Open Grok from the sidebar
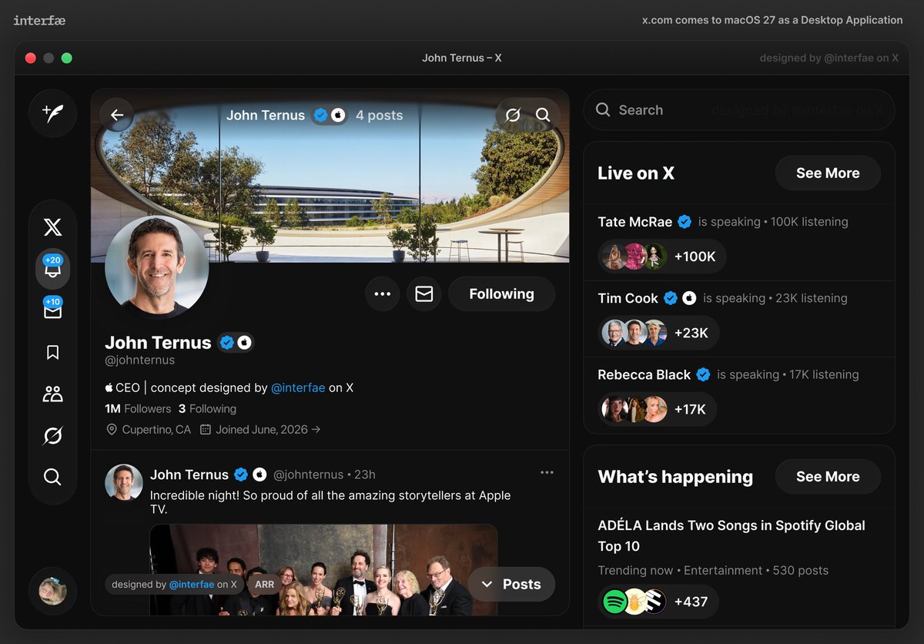The image size is (924, 644). (52, 436)
